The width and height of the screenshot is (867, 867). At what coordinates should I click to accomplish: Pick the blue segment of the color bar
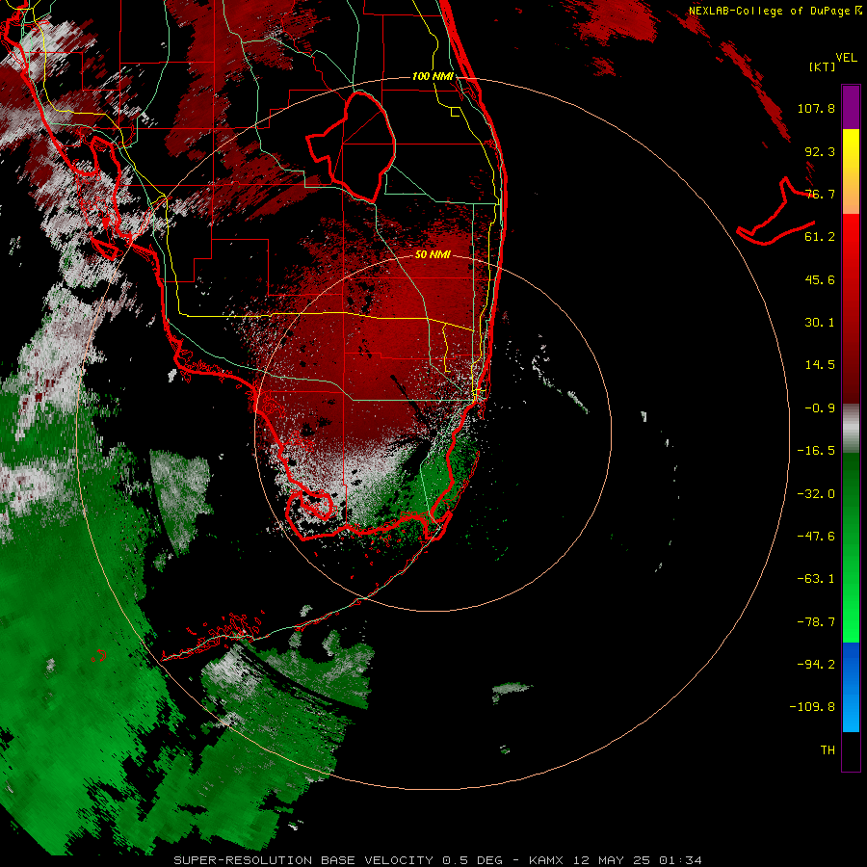pyautogui.click(x=851, y=687)
